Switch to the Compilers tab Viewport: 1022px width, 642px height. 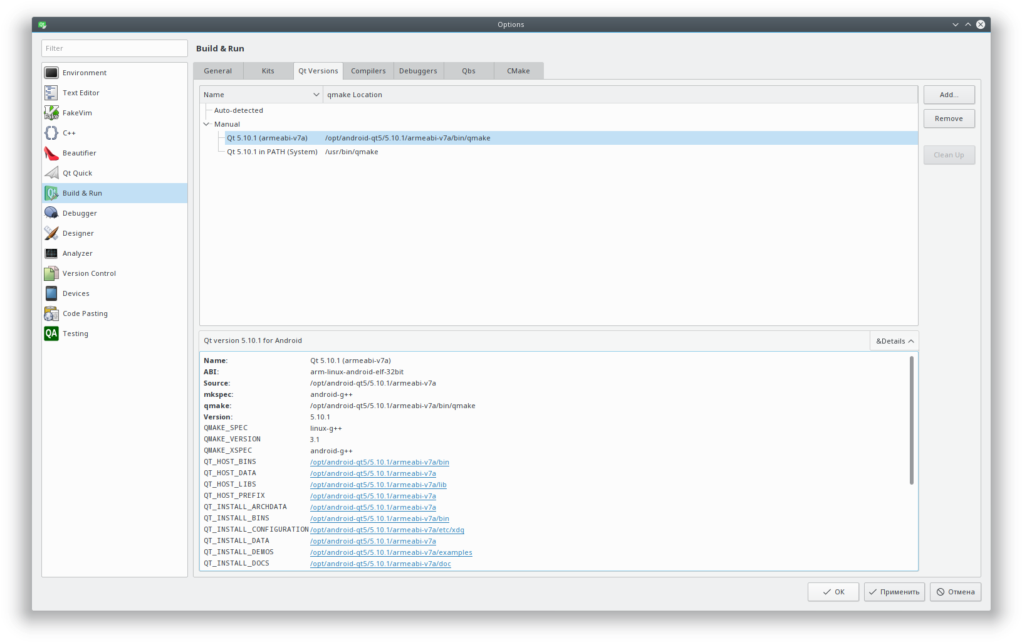point(368,71)
